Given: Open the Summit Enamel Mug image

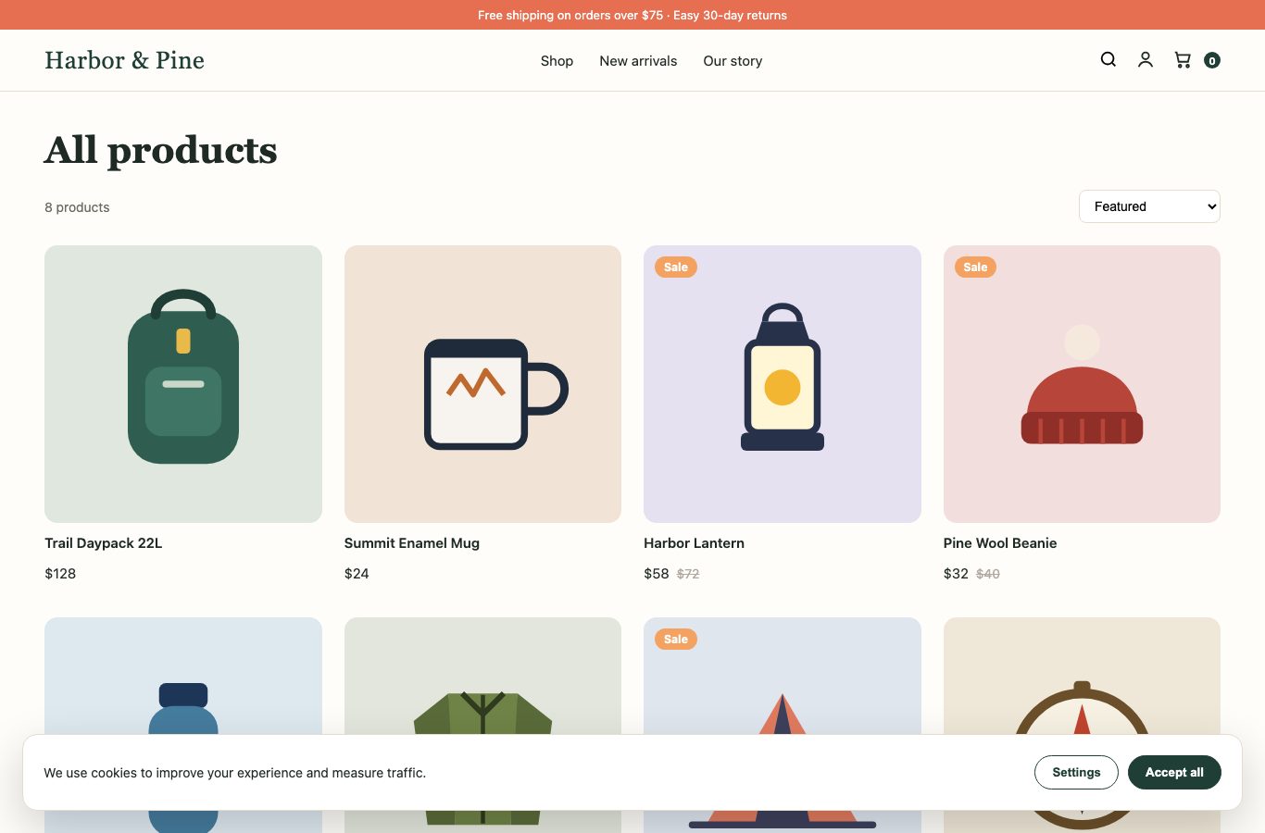Looking at the screenshot, I should click(x=482, y=384).
